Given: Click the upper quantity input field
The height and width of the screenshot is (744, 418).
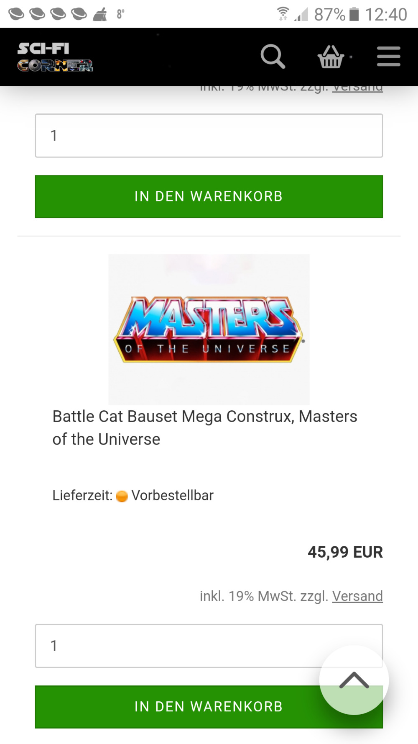Looking at the screenshot, I should point(209,136).
